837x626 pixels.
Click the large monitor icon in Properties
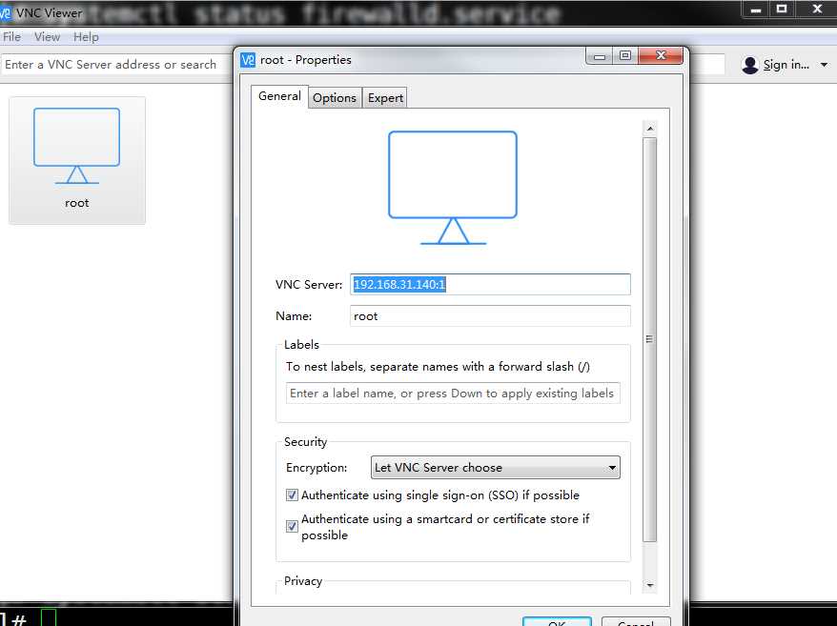pyautogui.click(x=453, y=188)
